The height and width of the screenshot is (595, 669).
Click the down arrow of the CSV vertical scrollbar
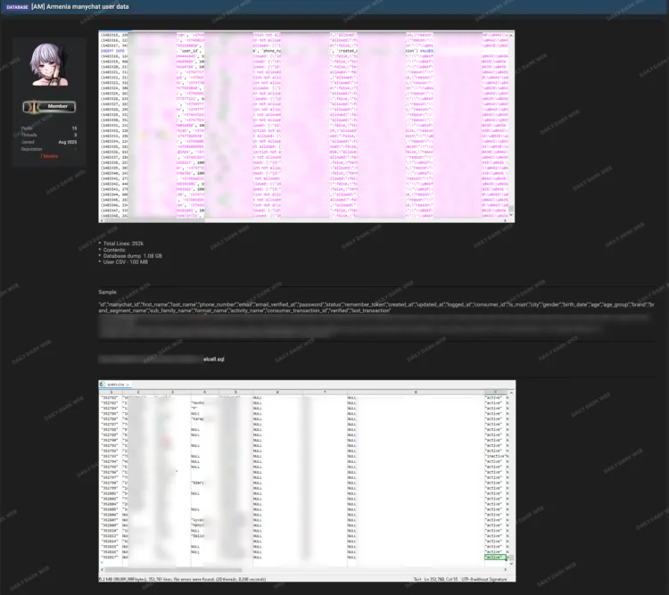[511, 564]
